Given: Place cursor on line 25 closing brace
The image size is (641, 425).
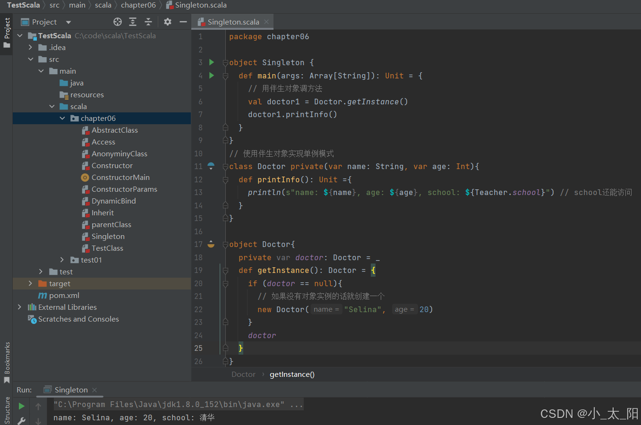Looking at the screenshot, I should click(x=241, y=348).
